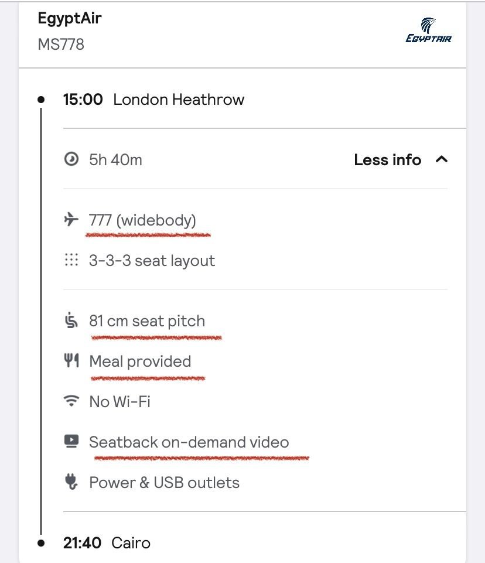Click the London Heathrow departure label
Image resolution: width=485 pixels, height=563 pixels.
tap(179, 100)
